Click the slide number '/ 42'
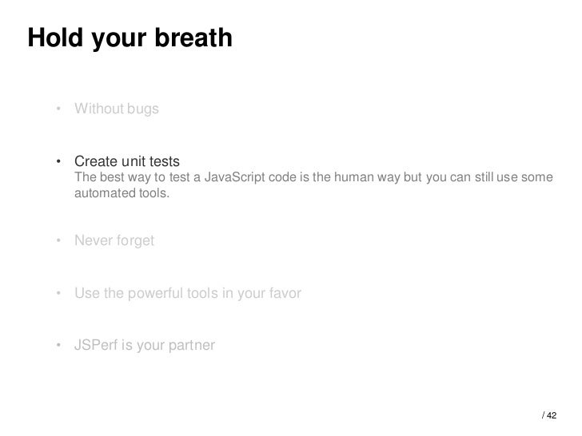The height and width of the screenshot is (436, 582). click(549, 415)
